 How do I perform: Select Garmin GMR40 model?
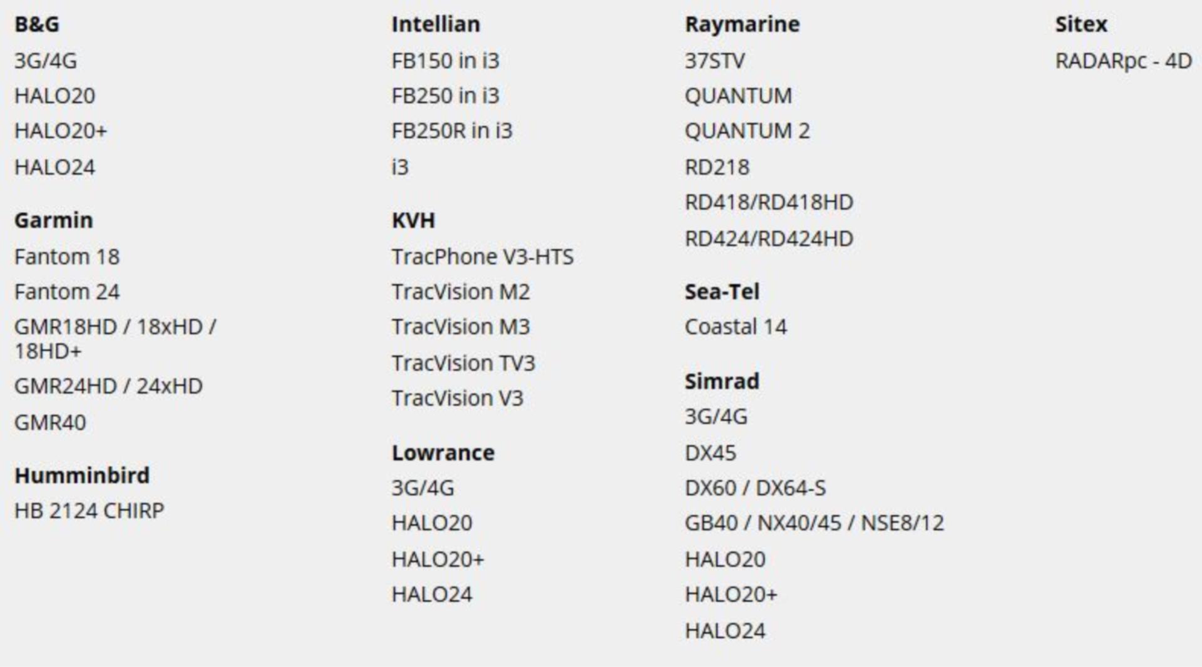tap(50, 423)
